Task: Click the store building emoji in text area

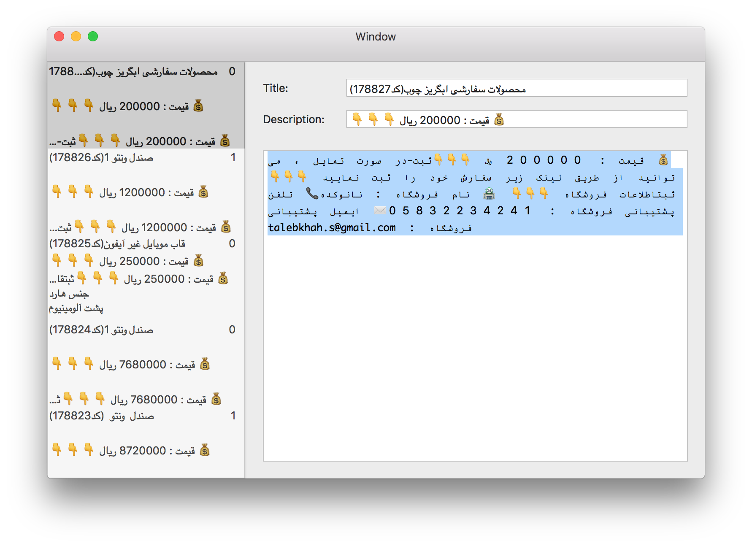Action: pyautogui.click(x=489, y=194)
